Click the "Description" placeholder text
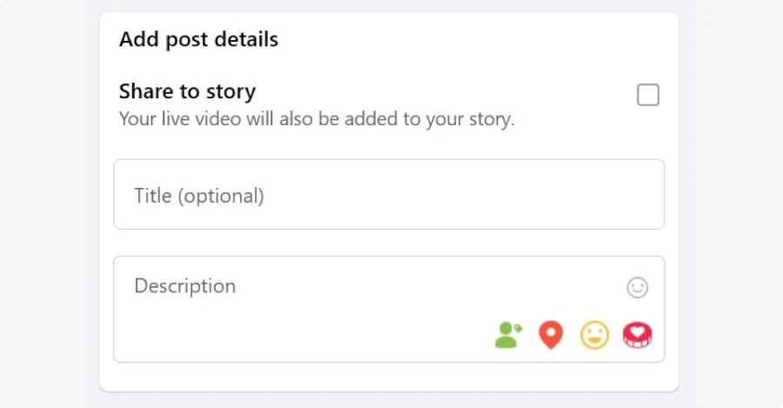 [184, 285]
